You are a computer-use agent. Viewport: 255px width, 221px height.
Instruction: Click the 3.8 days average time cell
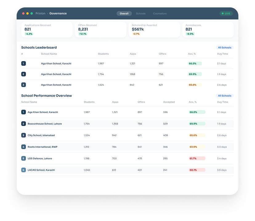(222, 170)
